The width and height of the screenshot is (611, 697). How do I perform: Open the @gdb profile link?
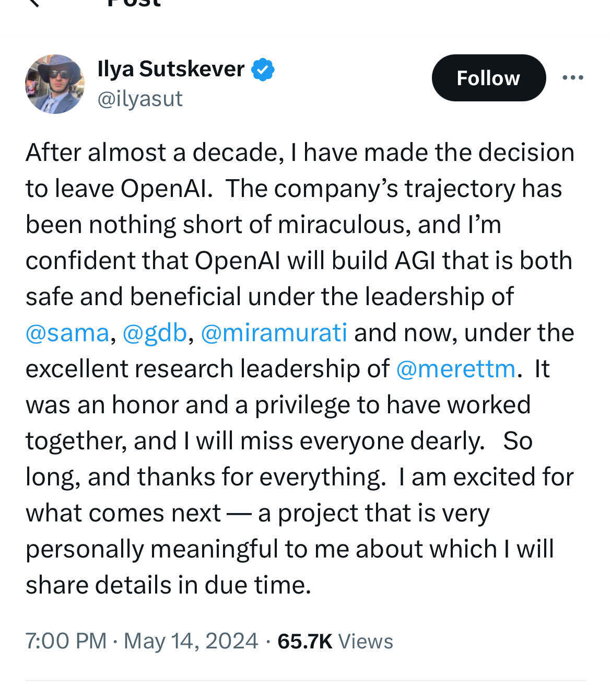coord(154,332)
